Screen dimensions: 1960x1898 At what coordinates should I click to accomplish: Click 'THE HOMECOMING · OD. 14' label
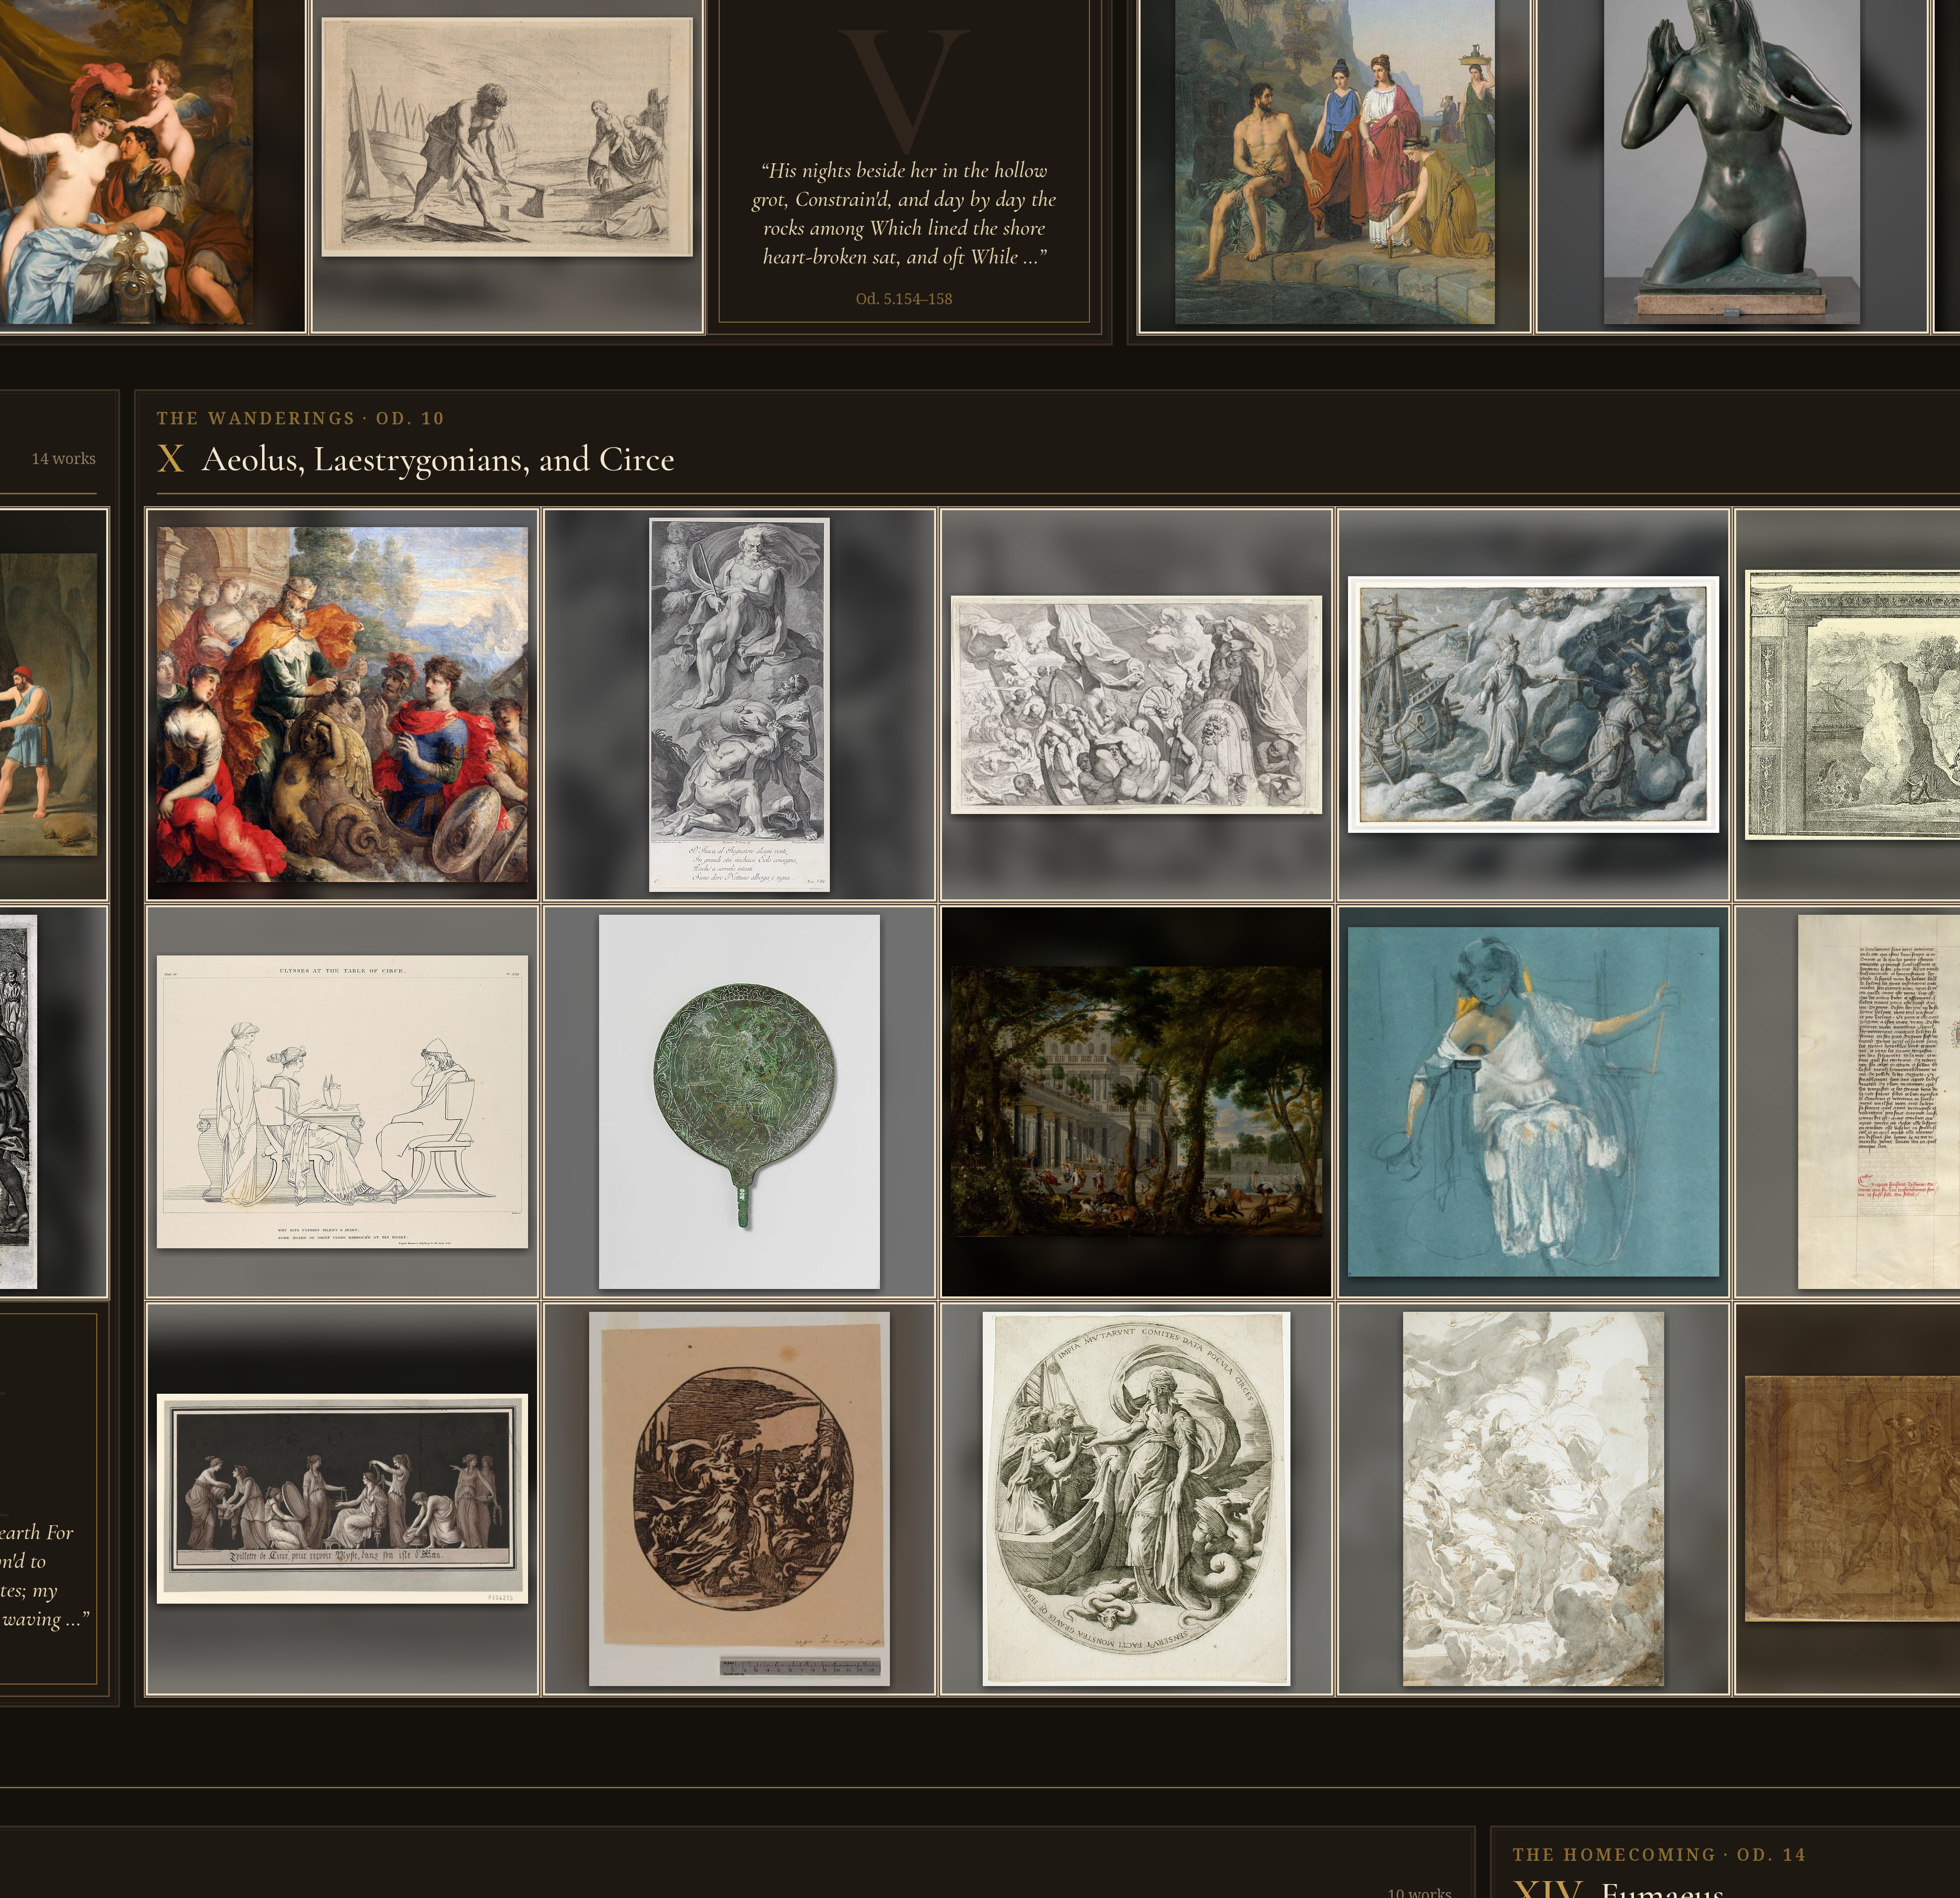click(x=1659, y=1855)
